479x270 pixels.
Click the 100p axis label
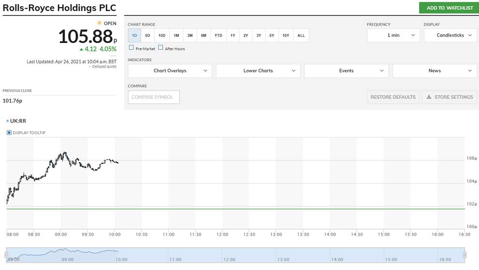point(472,227)
